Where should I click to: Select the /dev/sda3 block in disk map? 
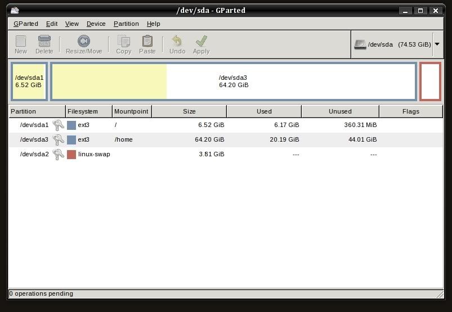pos(234,82)
